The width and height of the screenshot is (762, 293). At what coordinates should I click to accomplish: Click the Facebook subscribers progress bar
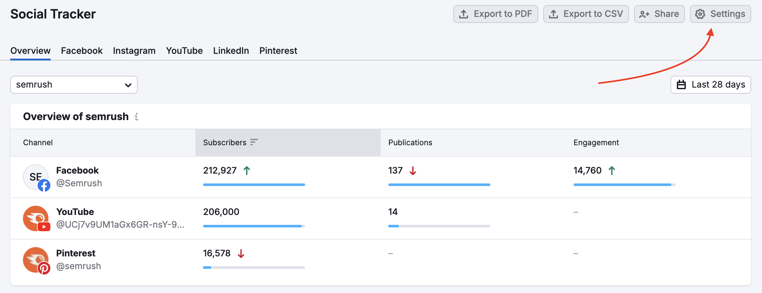[x=254, y=185]
